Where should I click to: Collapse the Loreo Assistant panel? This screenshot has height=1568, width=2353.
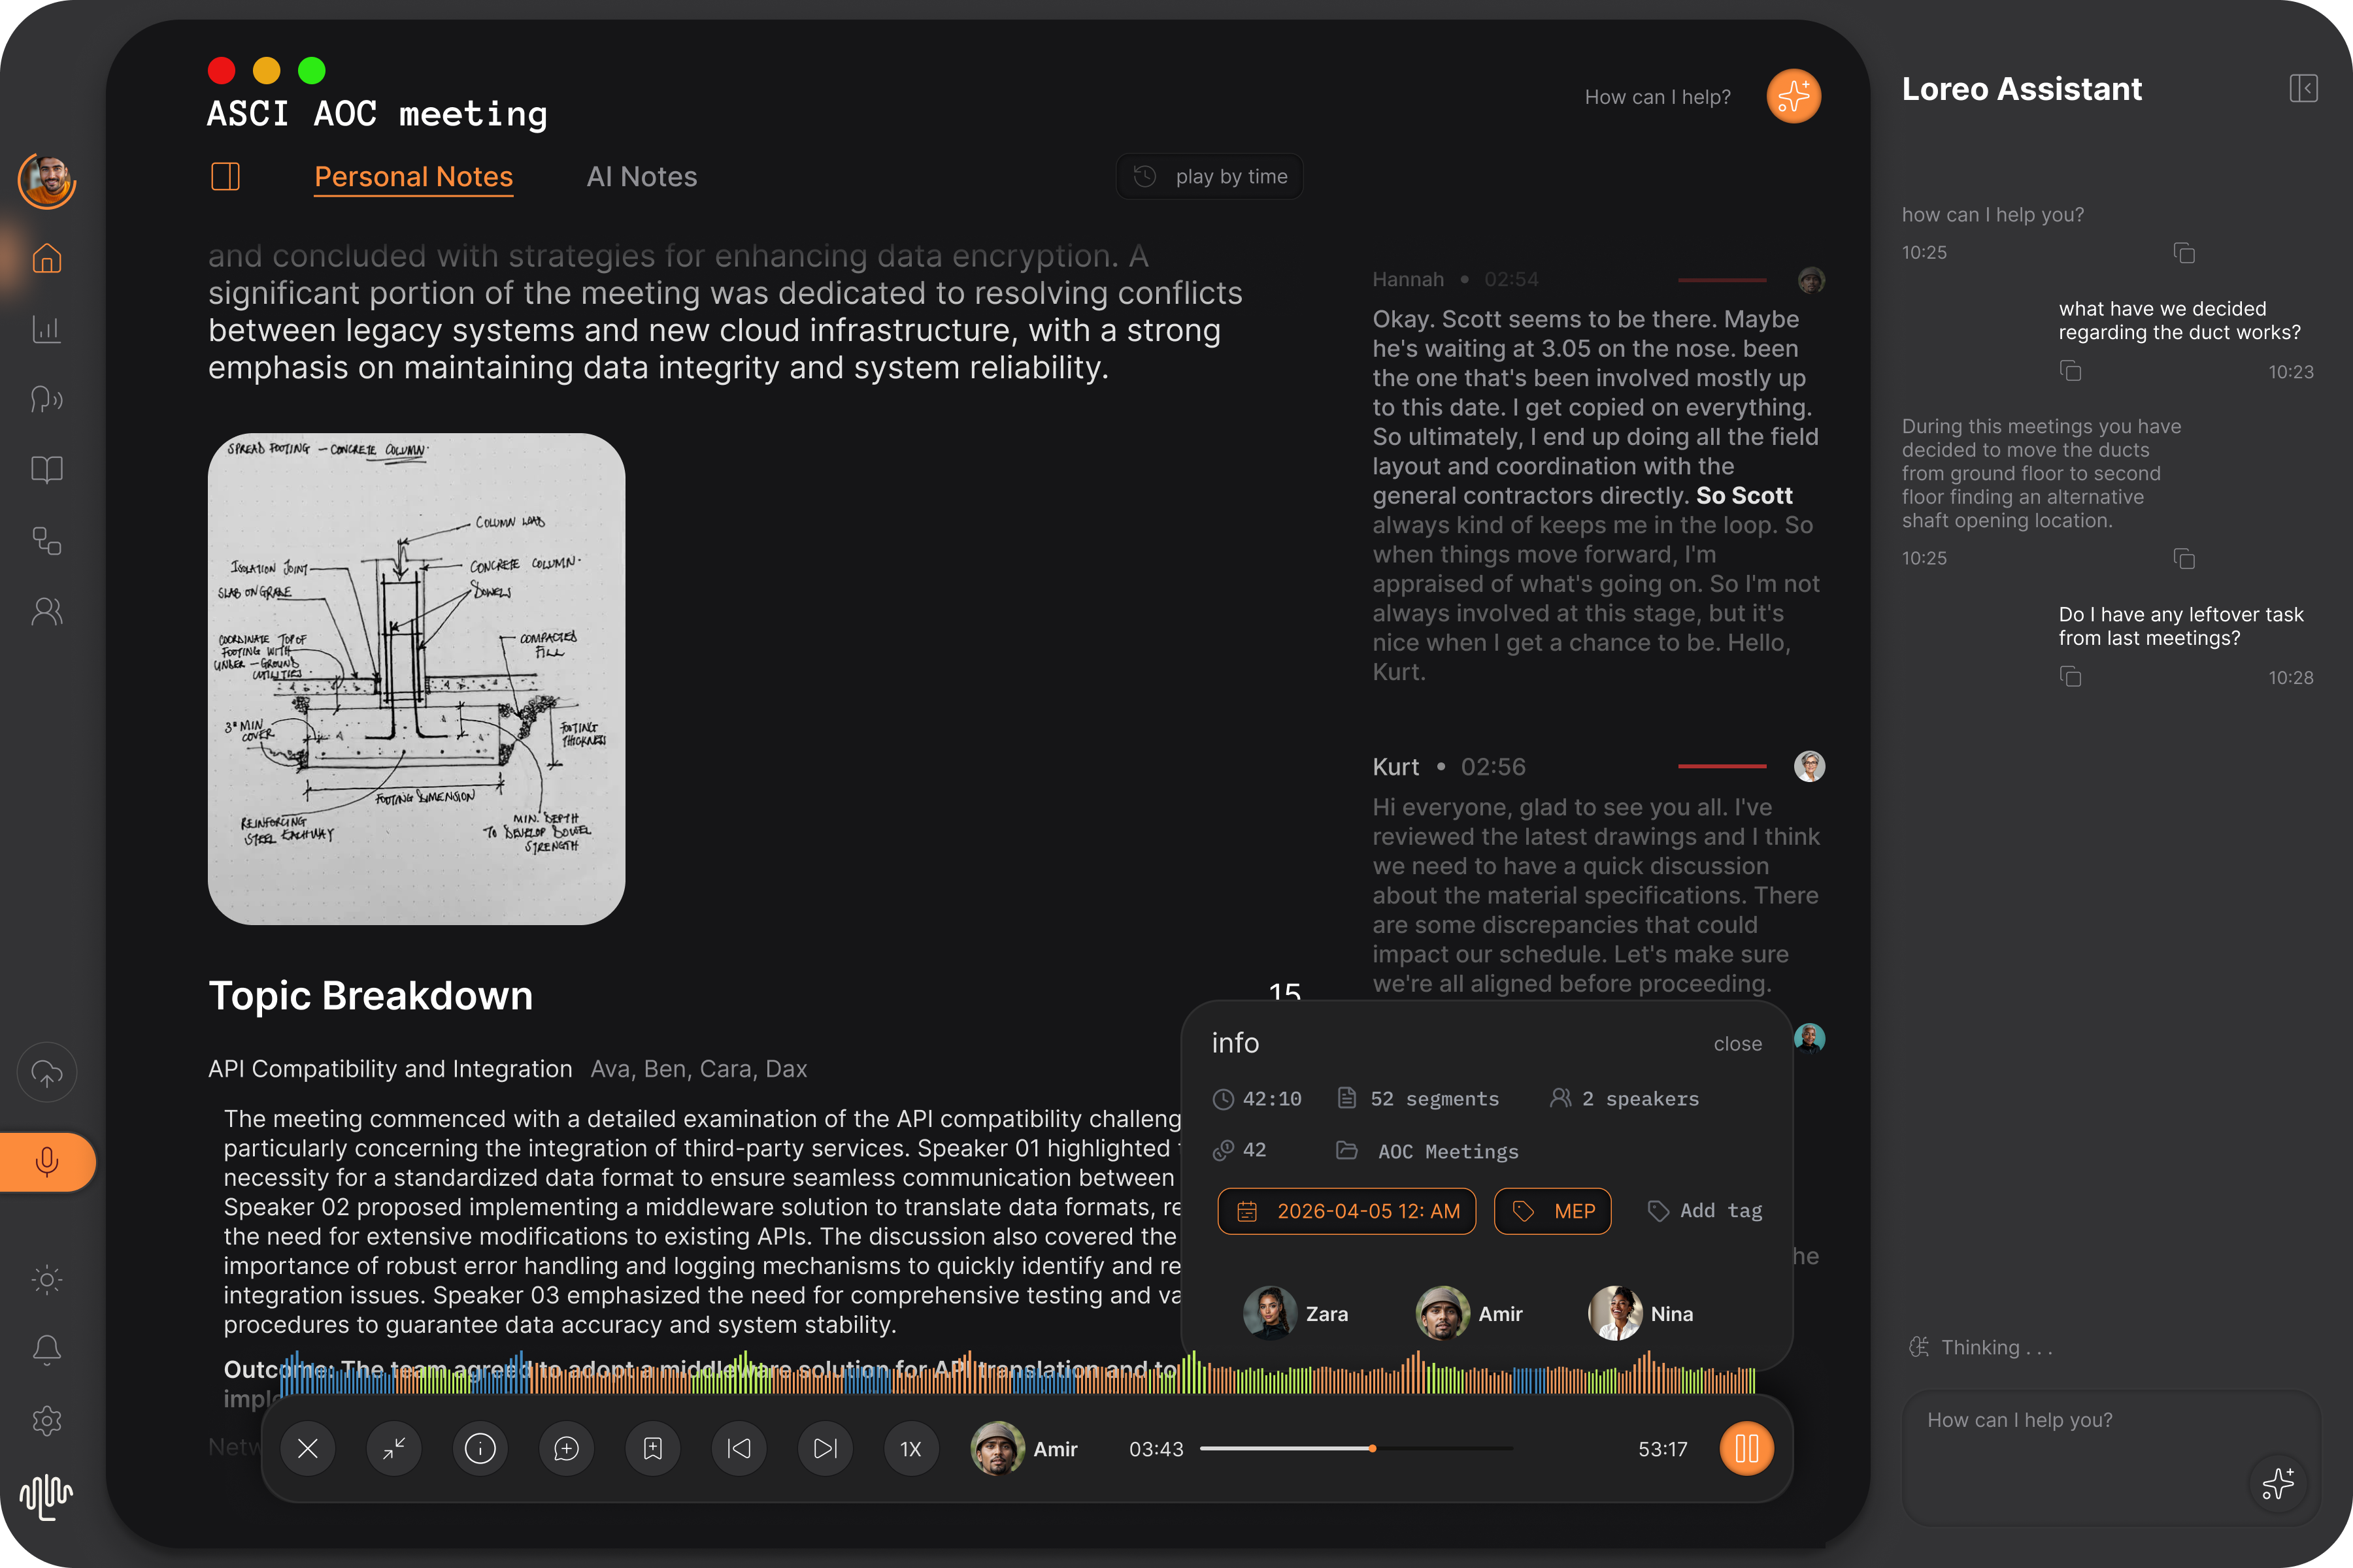point(2303,89)
